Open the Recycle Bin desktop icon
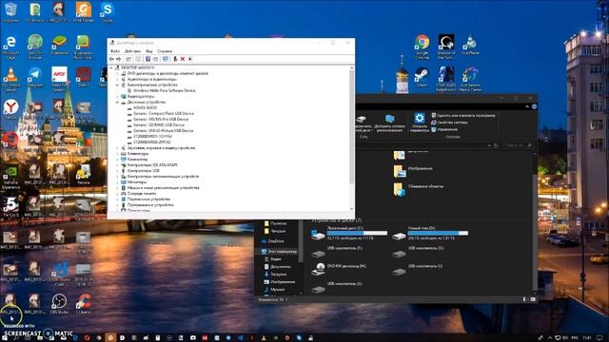Viewport: 609px width, 342px height. pyautogui.click(x=10, y=12)
